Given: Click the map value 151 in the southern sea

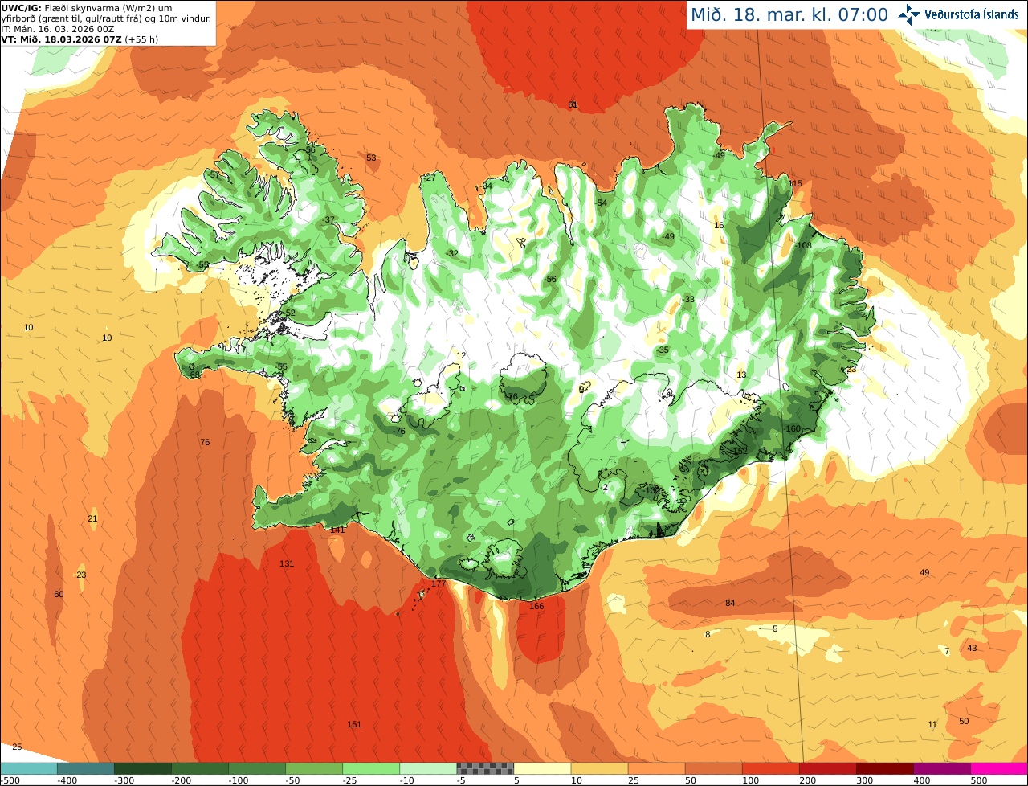Looking at the screenshot, I should tap(354, 724).
